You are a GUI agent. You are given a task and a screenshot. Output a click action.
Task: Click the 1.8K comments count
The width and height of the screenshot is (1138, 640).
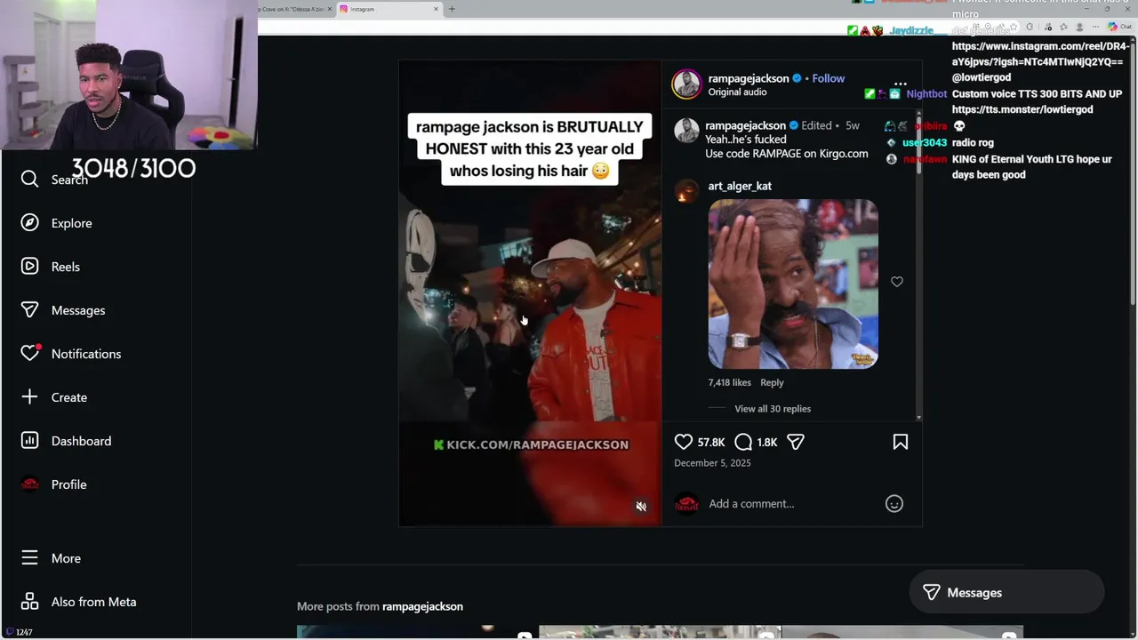(767, 442)
